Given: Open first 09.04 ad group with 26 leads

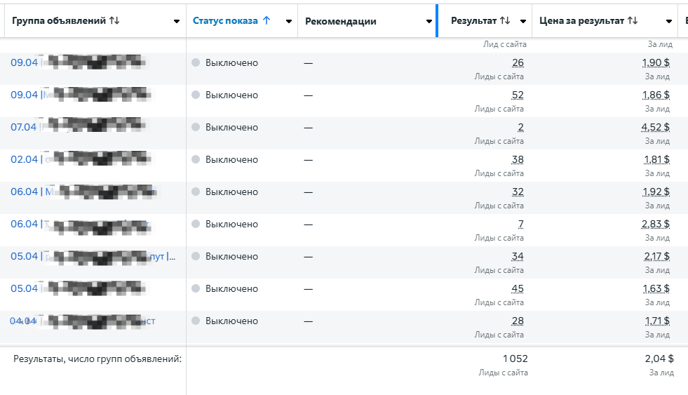Looking at the screenshot, I should (78, 62).
